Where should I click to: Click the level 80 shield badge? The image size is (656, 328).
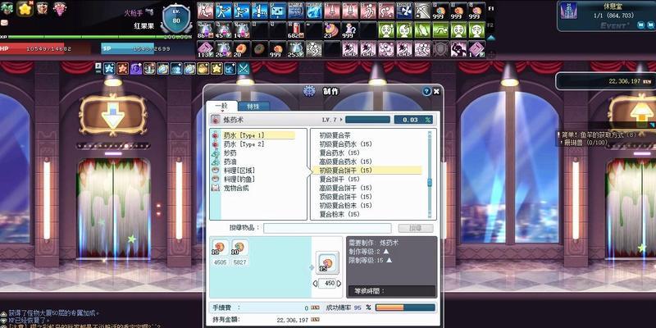(176, 18)
